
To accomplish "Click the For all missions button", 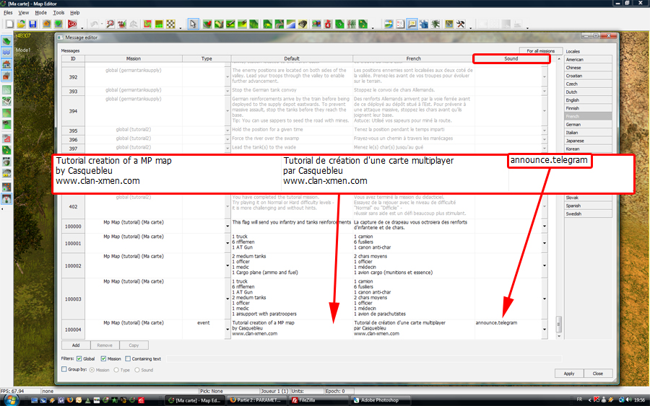I will 540,51.
